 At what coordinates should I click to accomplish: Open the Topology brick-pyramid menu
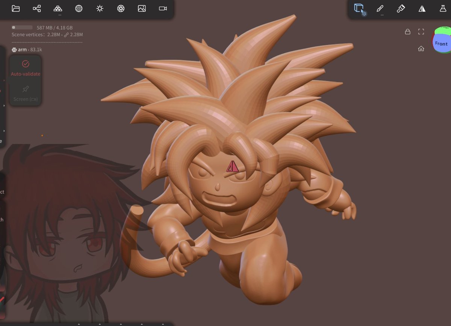pos(58,8)
